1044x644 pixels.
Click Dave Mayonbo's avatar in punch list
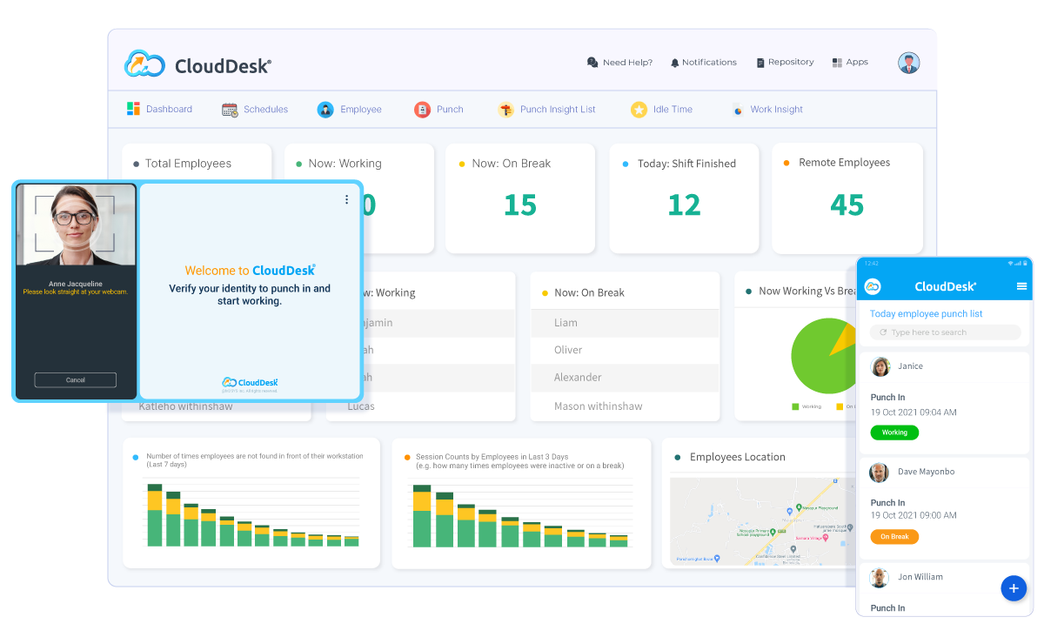tap(880, 472)
